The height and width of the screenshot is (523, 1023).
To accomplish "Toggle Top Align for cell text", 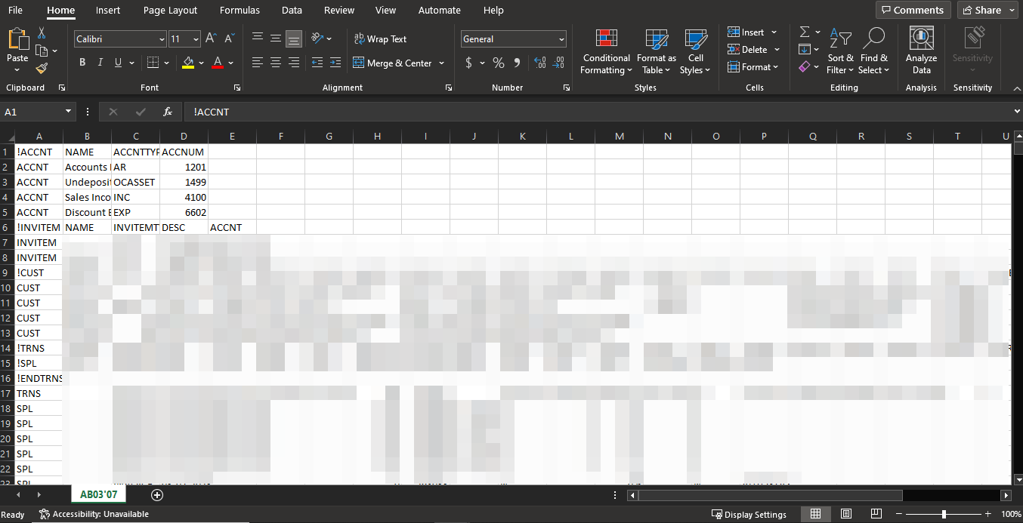I will pyautogui.click(x=258, y=38).
